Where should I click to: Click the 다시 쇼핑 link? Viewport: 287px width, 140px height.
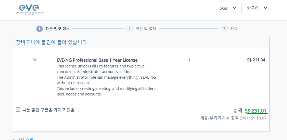tap(23, 139)
